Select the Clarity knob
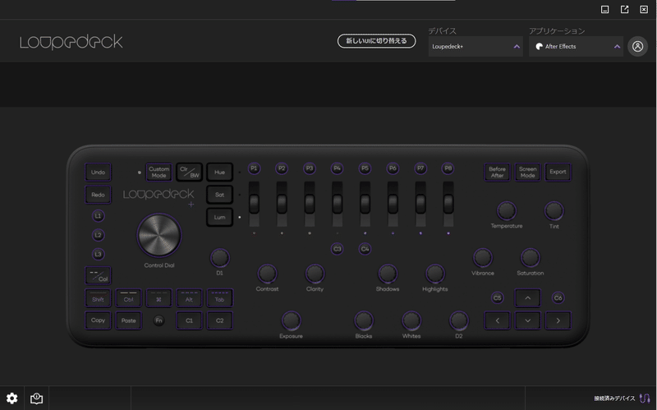This screenshot has height=410, width=657. (x=315, y=274)
